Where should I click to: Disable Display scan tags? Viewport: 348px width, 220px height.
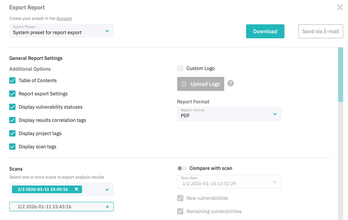pos(13,147)
